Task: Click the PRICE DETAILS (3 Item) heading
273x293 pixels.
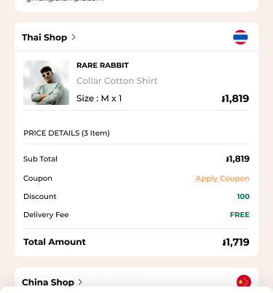Action: [66, 133]
